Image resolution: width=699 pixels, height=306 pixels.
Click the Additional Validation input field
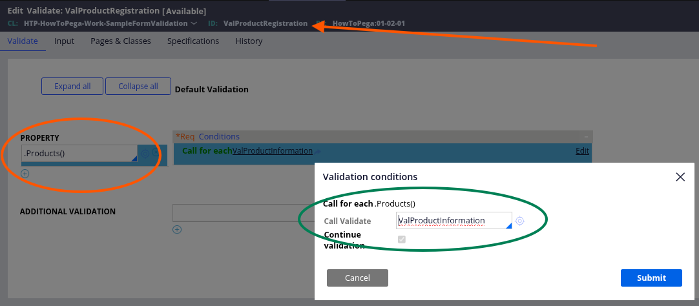coord(242,212)
